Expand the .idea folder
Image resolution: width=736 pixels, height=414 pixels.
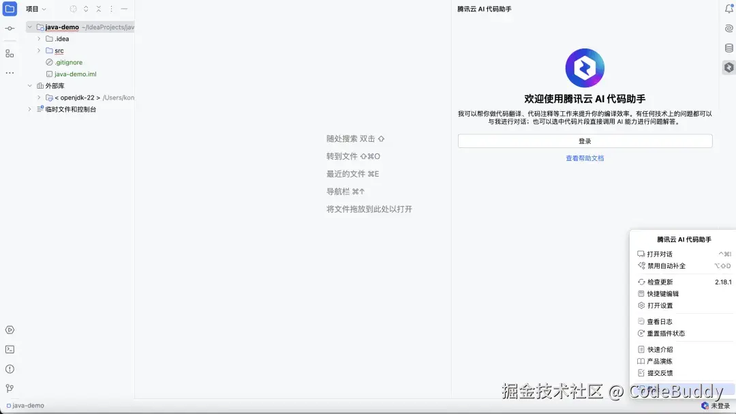coord(39,39)
